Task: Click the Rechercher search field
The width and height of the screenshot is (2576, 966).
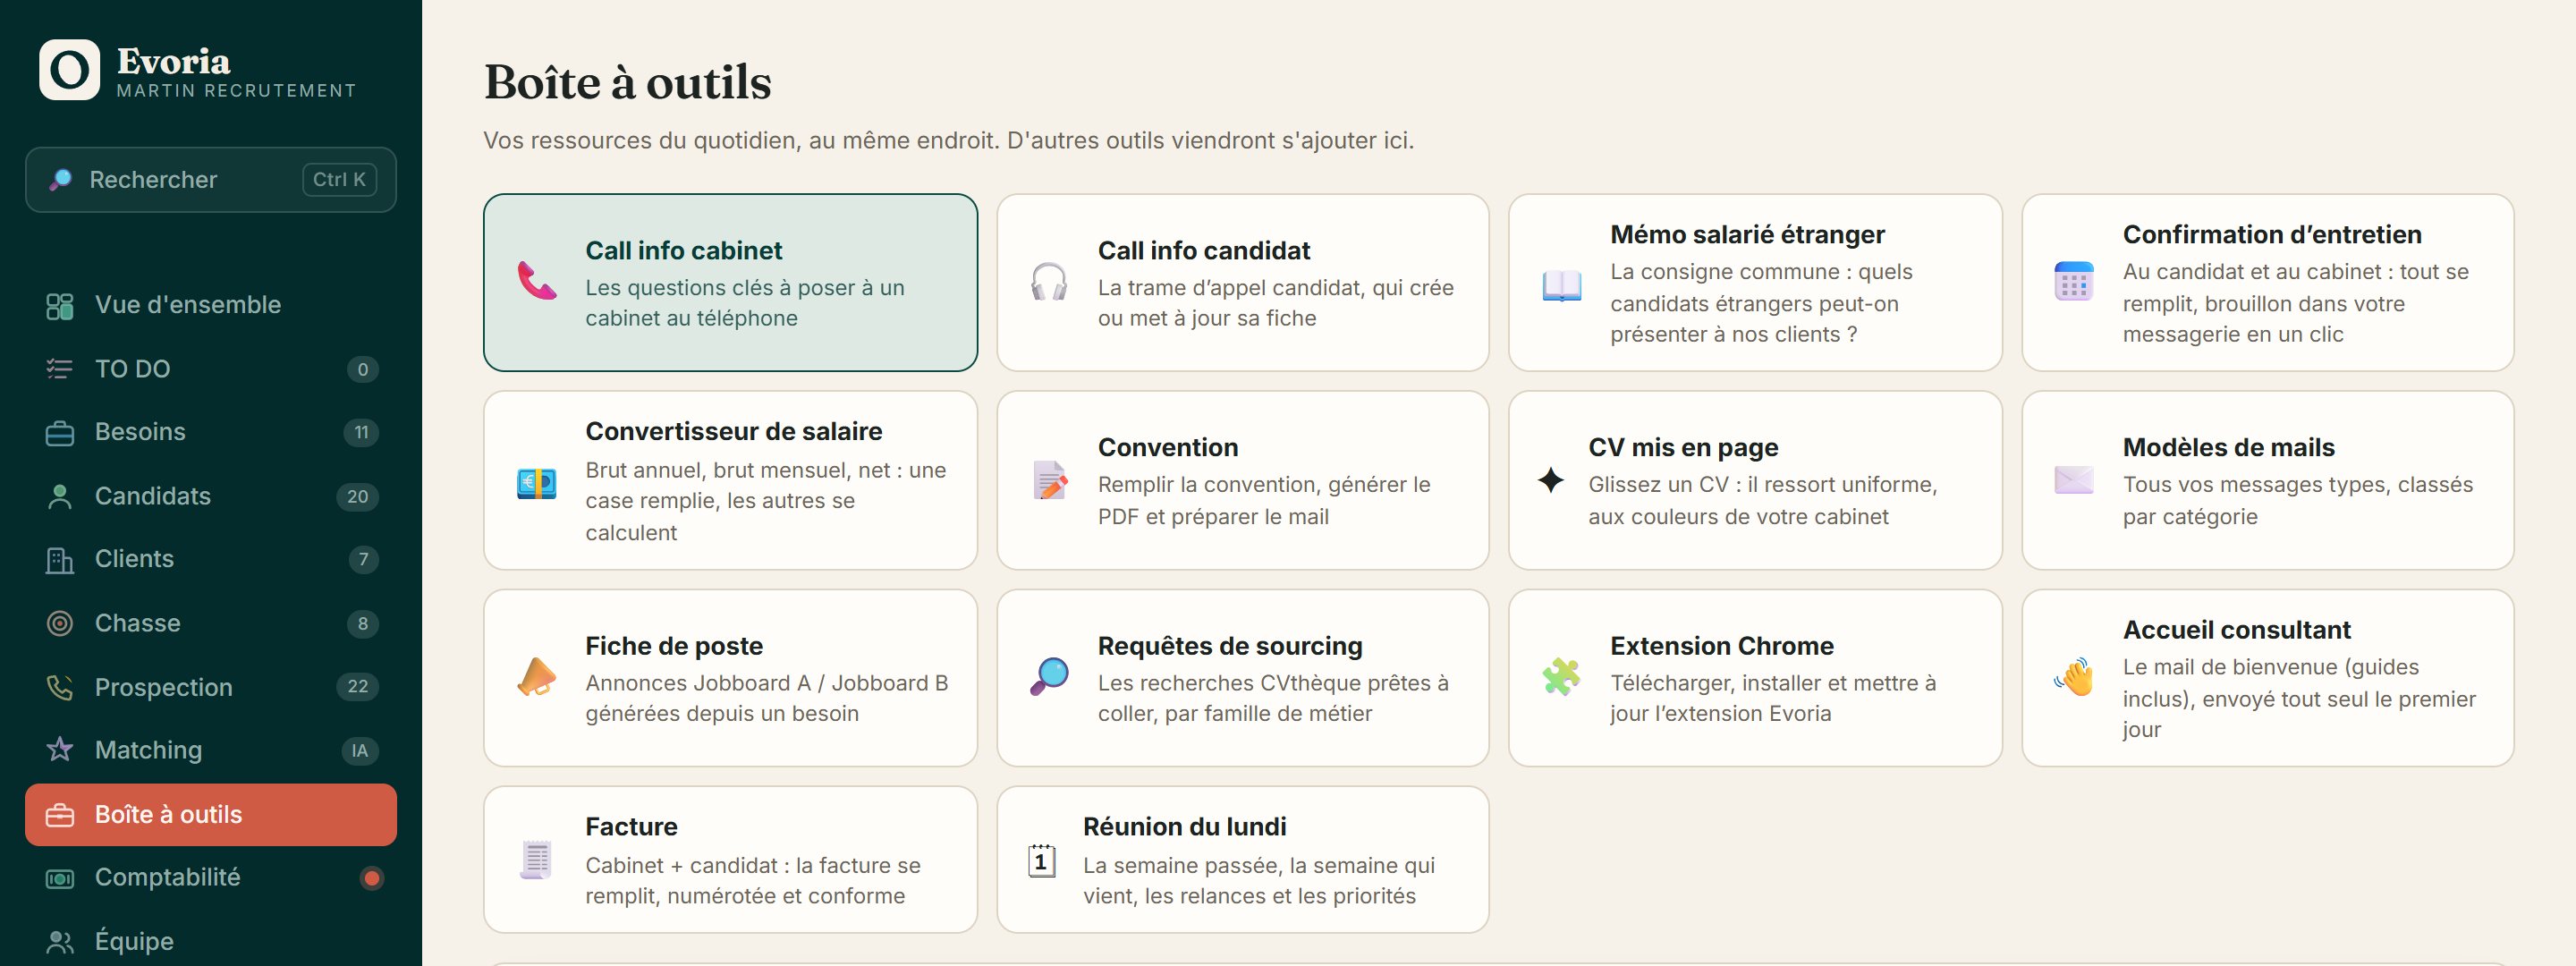Action: (x=211, y=179)
